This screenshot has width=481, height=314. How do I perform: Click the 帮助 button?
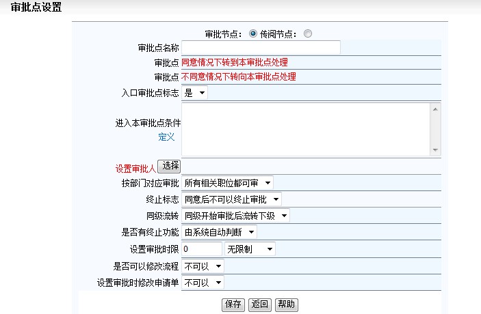[x=286, y=304]
